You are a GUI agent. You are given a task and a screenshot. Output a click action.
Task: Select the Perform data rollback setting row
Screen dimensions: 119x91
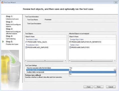click(47, 70)
